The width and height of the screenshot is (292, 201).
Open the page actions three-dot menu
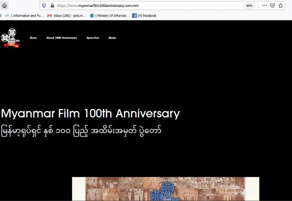[264, 5]
